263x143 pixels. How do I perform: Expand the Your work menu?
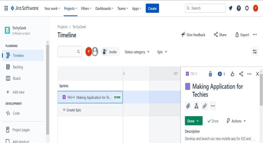coord(52,8)
